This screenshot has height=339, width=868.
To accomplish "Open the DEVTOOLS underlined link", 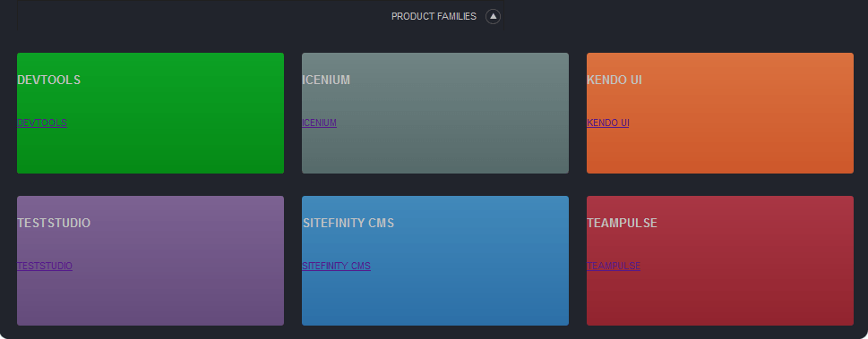I will (x=42, y=123).
